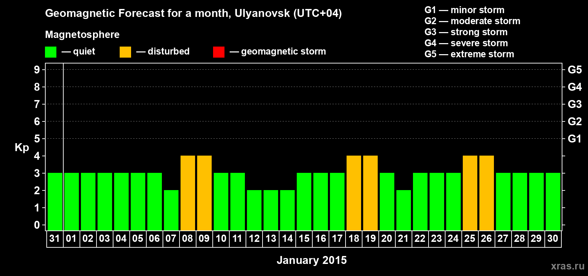Click the green bar for day 13
Viewport: 588px width, 276px height.
pos(271,210)
